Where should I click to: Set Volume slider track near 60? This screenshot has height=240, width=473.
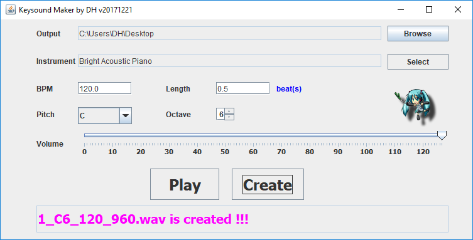(253, 135)
